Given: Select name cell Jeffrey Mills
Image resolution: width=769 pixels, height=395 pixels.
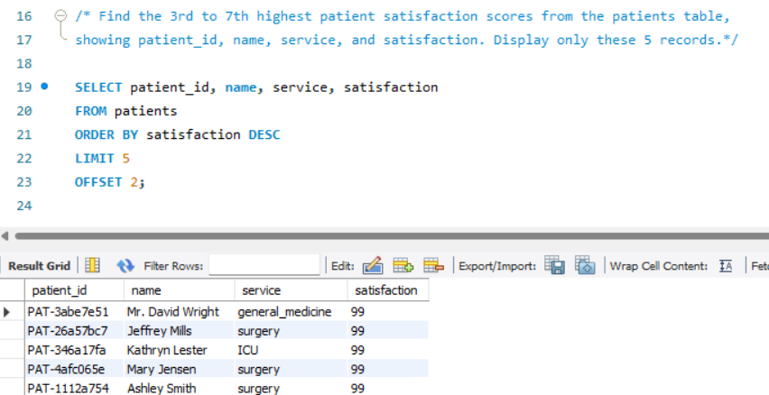Looking at the screenshot, I should click(180, 331).
